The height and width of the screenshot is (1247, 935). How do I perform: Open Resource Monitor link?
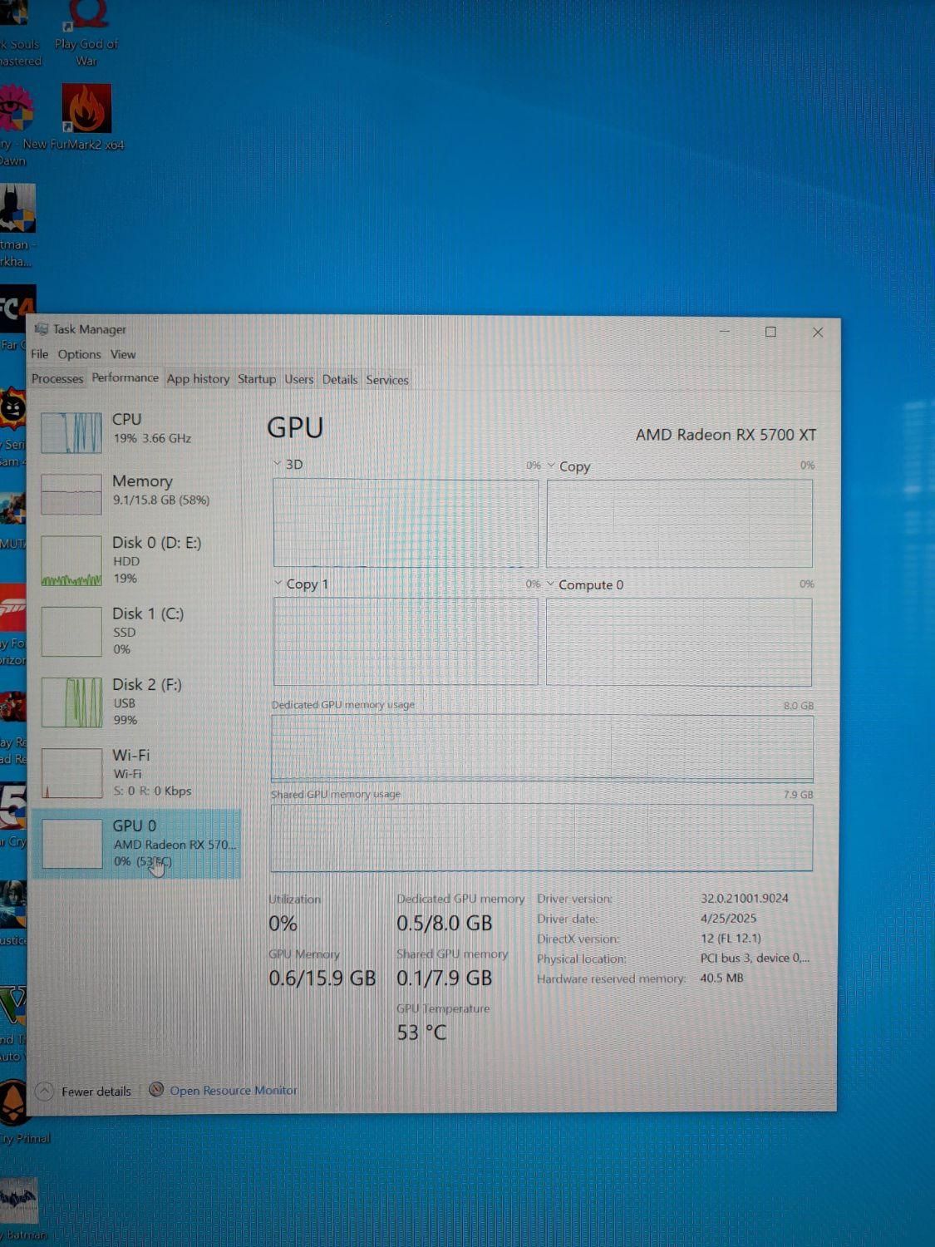pos(233,1090)
